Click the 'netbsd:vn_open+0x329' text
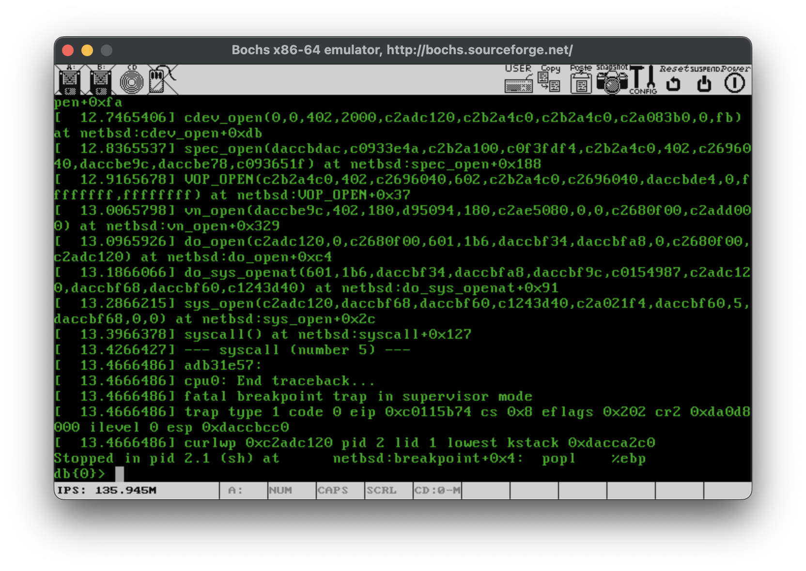Viewport: 806px width, 571px height. [x=193, y=226]
